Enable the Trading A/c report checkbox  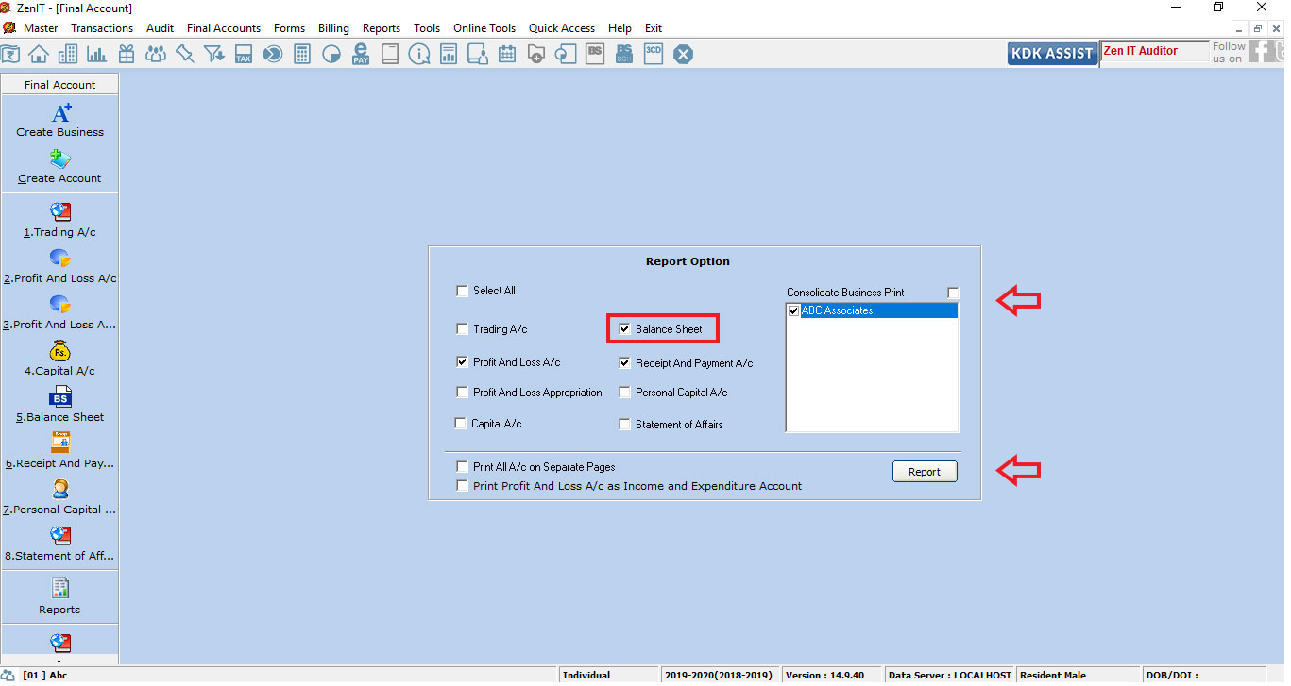click(462, 329)
